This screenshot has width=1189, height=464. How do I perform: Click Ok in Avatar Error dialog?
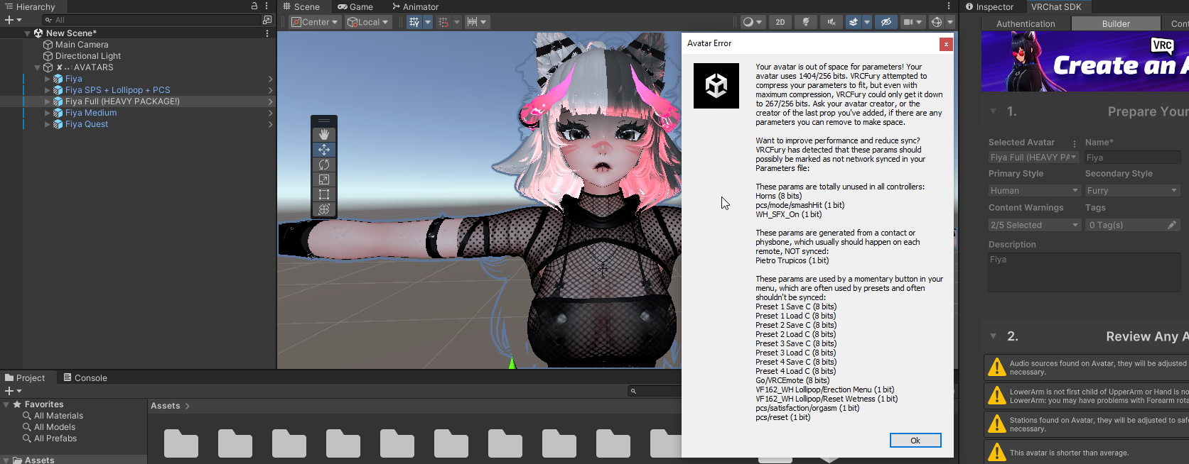click(915, 441)
